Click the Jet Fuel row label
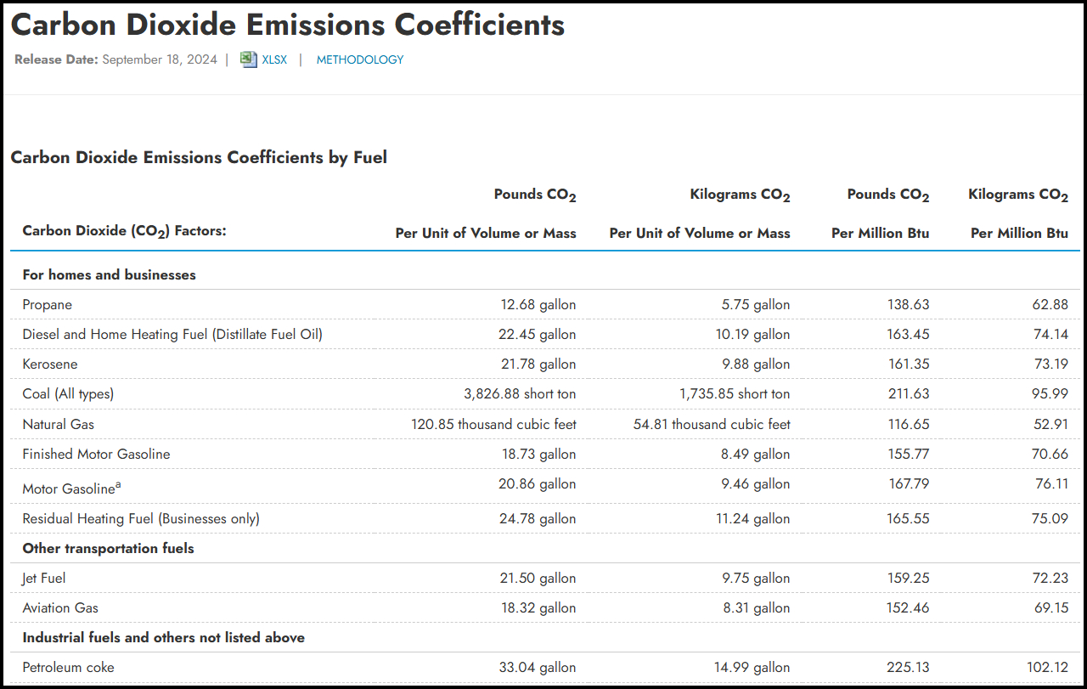Viewport: 1087px width, 689px height. [x=44, y=579]
